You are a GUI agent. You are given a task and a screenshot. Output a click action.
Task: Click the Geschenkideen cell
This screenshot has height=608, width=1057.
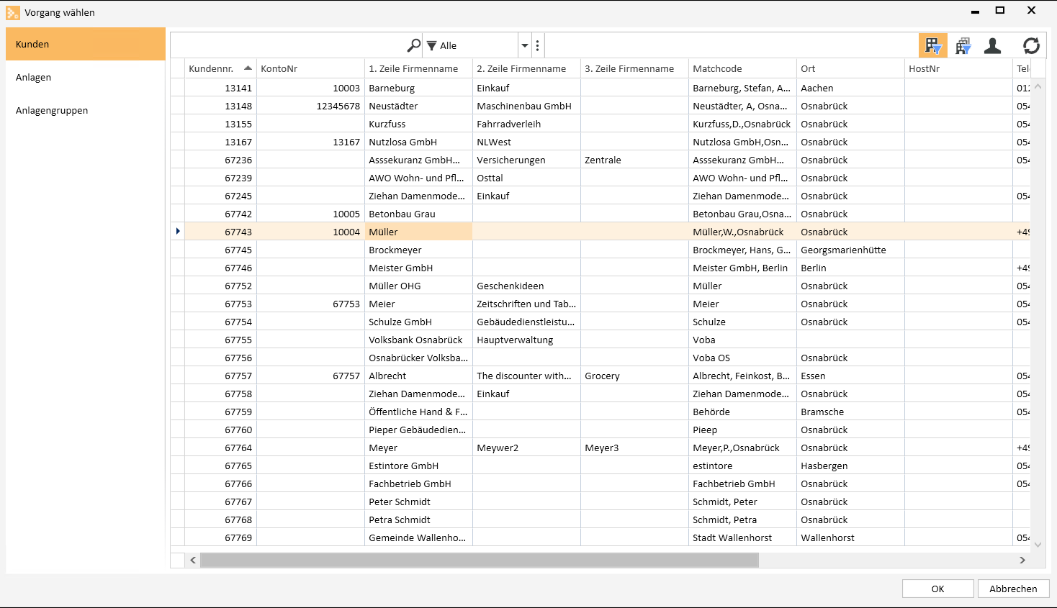tap(526, 286)
